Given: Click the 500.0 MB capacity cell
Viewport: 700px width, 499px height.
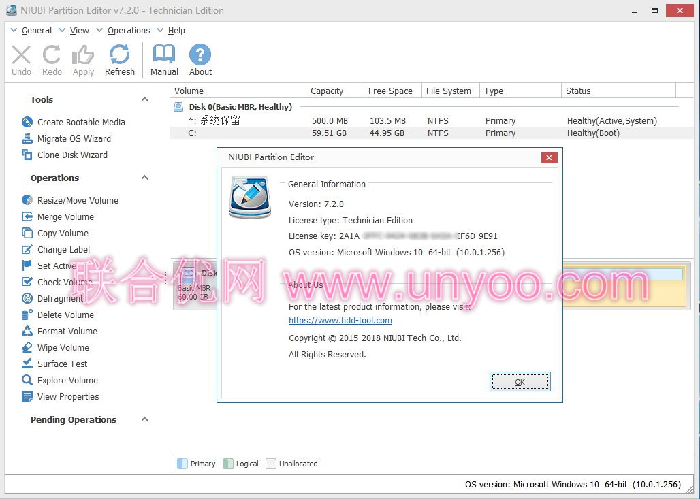Looking at the screenshot, I should click(330, 121).
